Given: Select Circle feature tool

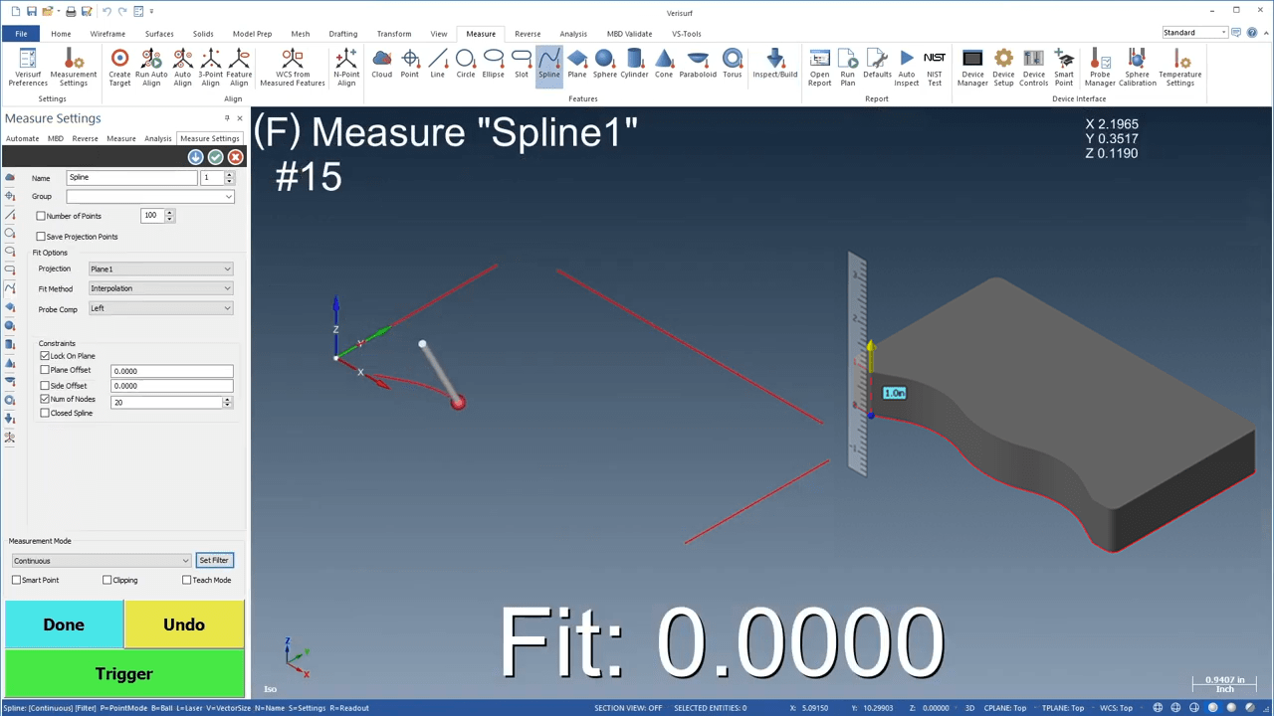Looking at the screenshot, I should [x=465, y=64].
